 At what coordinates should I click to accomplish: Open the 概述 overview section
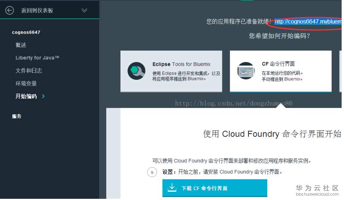[x=21, y=45]
